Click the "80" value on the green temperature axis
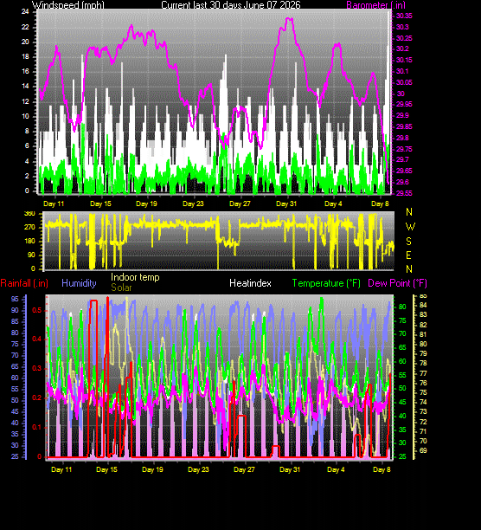Screen dimensions: 481x530 [402, 307]
